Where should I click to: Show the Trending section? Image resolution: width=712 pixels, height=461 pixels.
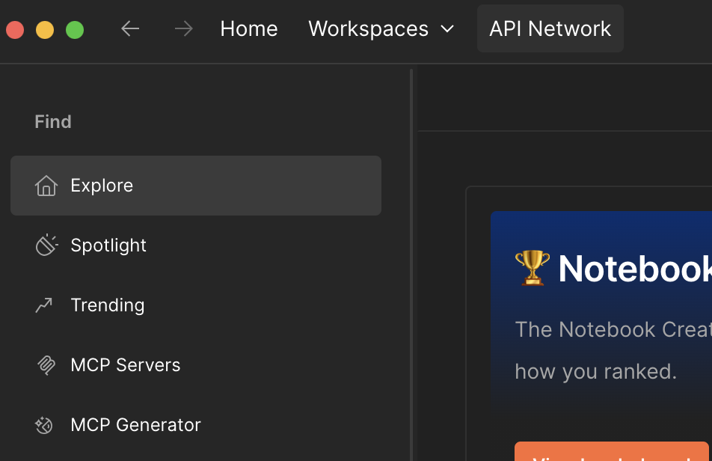coord(108,305)
